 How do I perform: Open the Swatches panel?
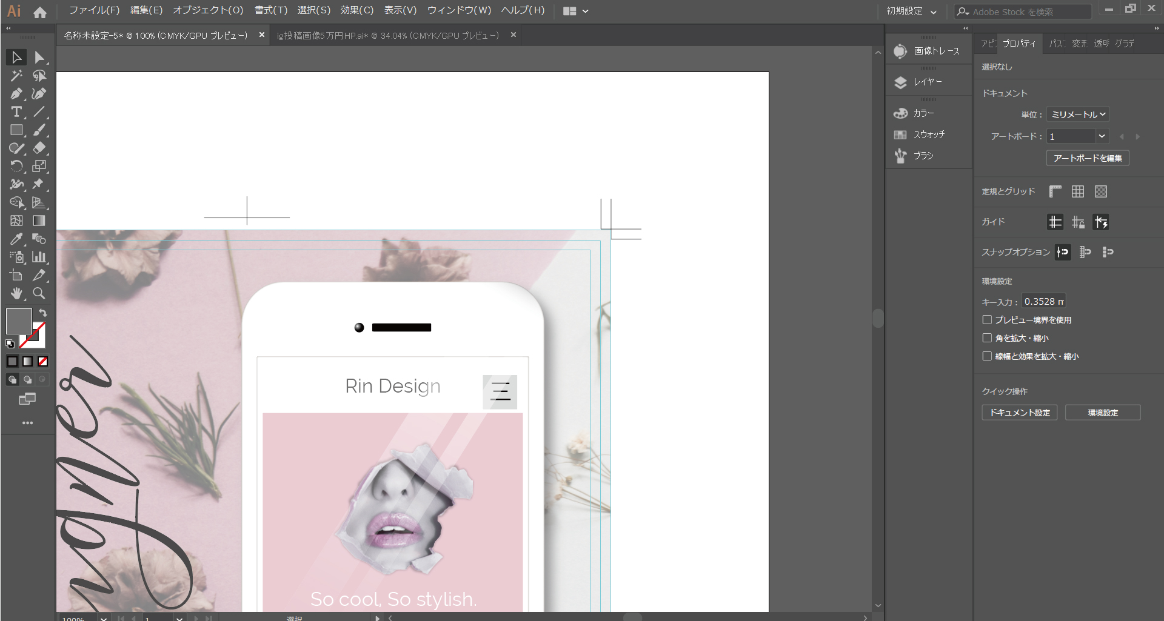point(928,134)
